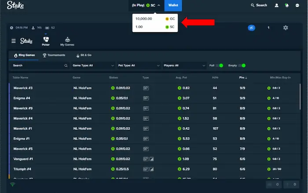The height and width of the screenshot is (193, 308).
Task: Toggle the Empty tables switch
Action: point(242,66)
